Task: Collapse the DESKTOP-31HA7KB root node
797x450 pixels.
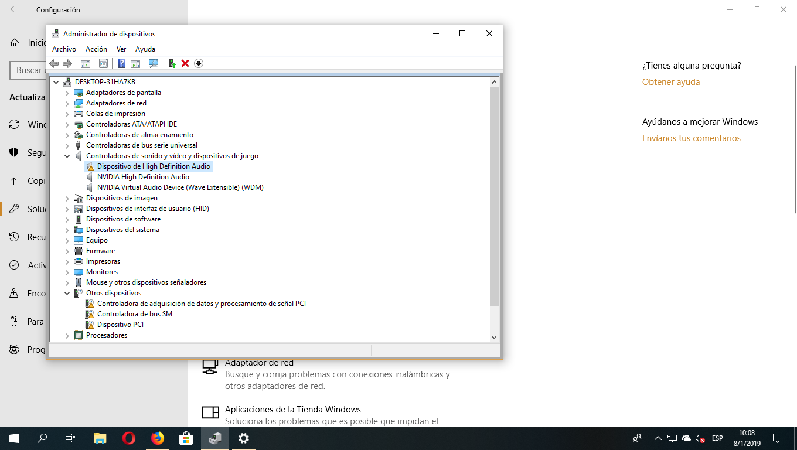Action: pos(56,82)
